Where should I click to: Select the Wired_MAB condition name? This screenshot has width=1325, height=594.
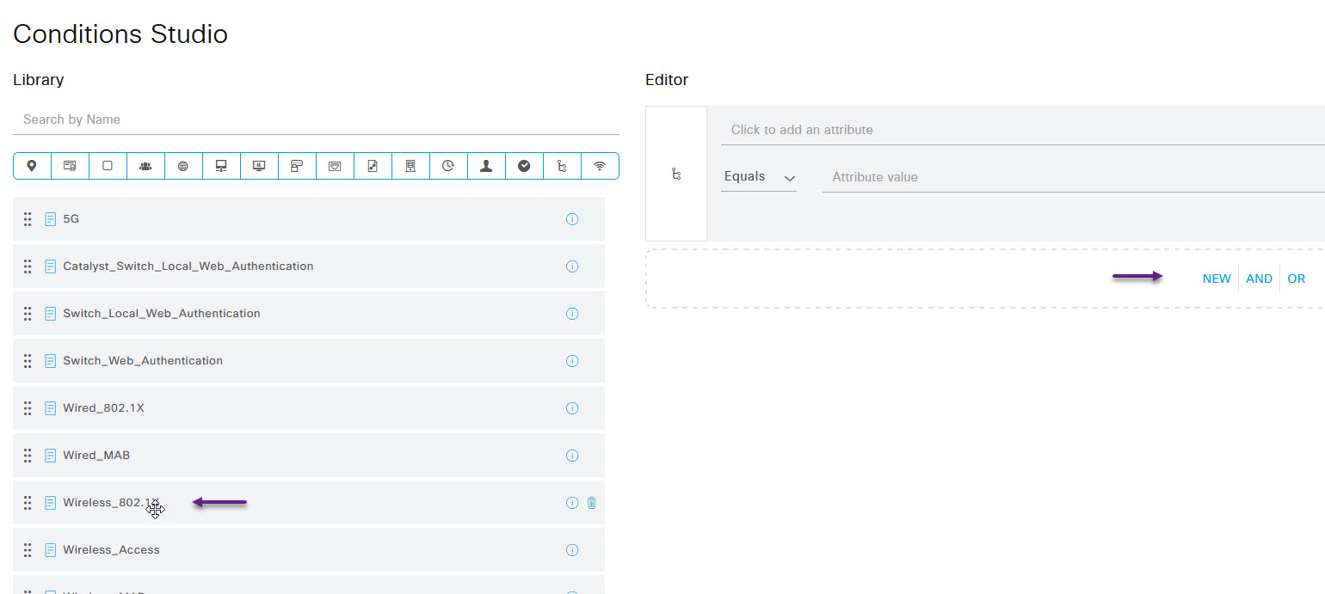point(96,456)
